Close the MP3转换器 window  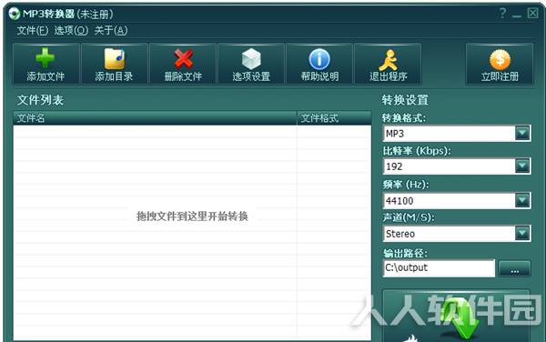click(x=532, y=14)
